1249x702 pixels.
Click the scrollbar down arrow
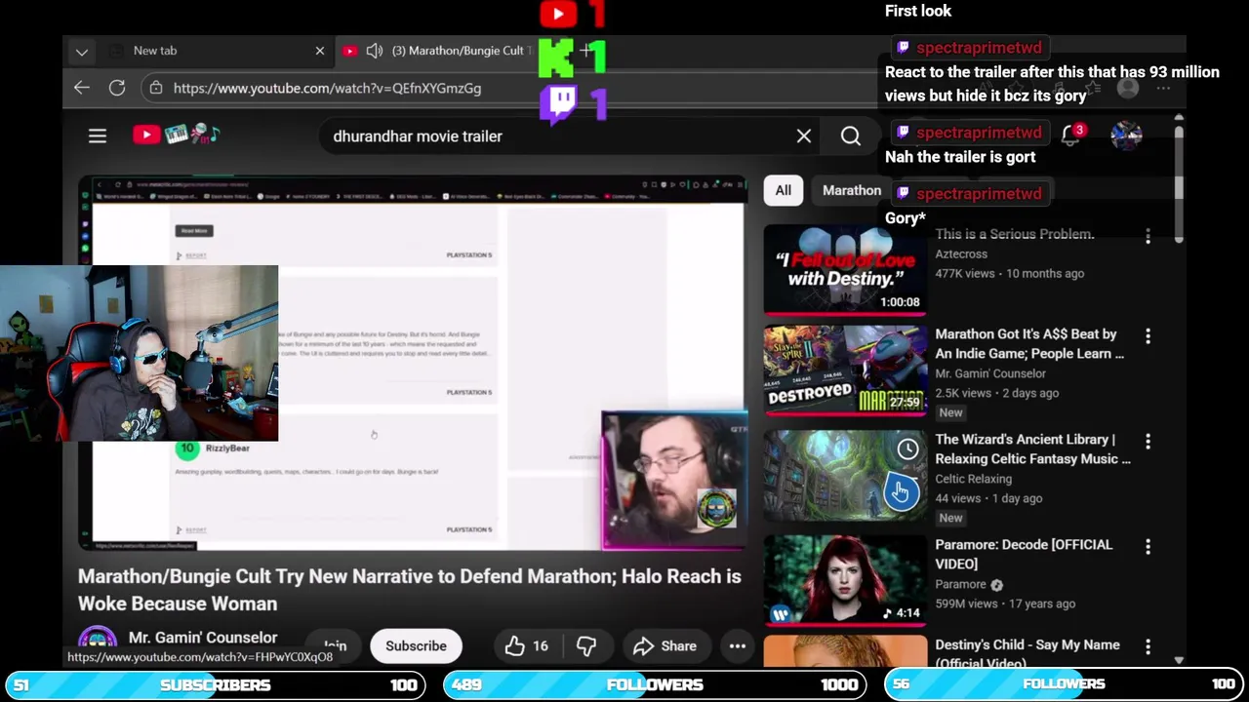1179,660
